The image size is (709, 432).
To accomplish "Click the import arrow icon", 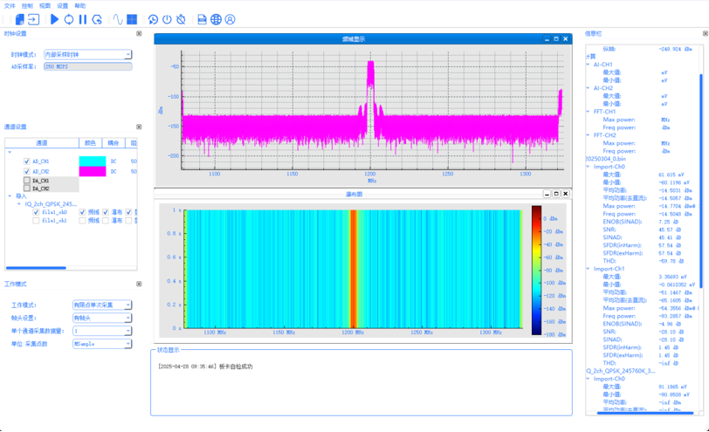I will [x=33, y=19].
